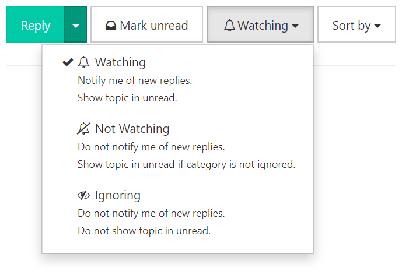Click the caret arrow next to Watching
Screen dimensions: 402x275
tap(295, 26)
